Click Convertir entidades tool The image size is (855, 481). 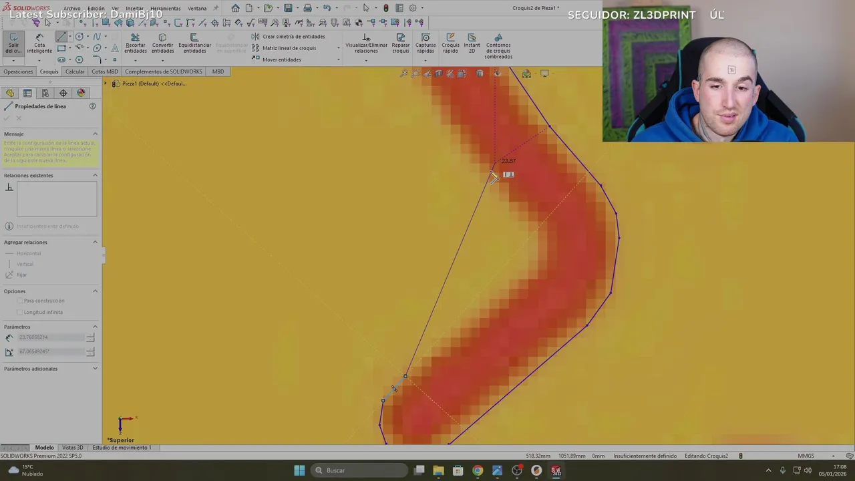pyautogui.click(x=162, y=44)
